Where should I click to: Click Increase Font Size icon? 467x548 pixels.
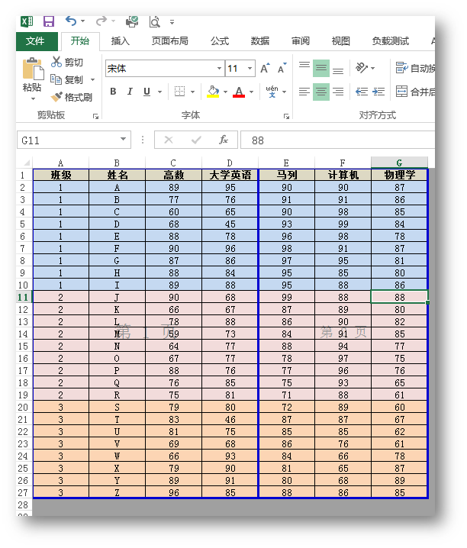[266, 68]
